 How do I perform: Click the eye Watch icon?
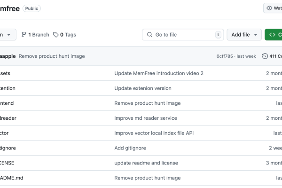click(x=269, y=8)
